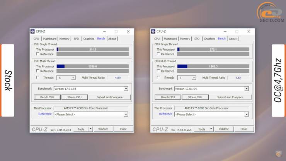Click Multi Thread Ratio value 4.64
Image resolution: width=286 pixels, height=161 pixels.
tap(238, 78)
